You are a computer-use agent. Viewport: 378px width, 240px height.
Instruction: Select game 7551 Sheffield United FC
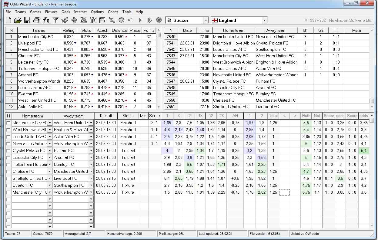tap(266, 107)
